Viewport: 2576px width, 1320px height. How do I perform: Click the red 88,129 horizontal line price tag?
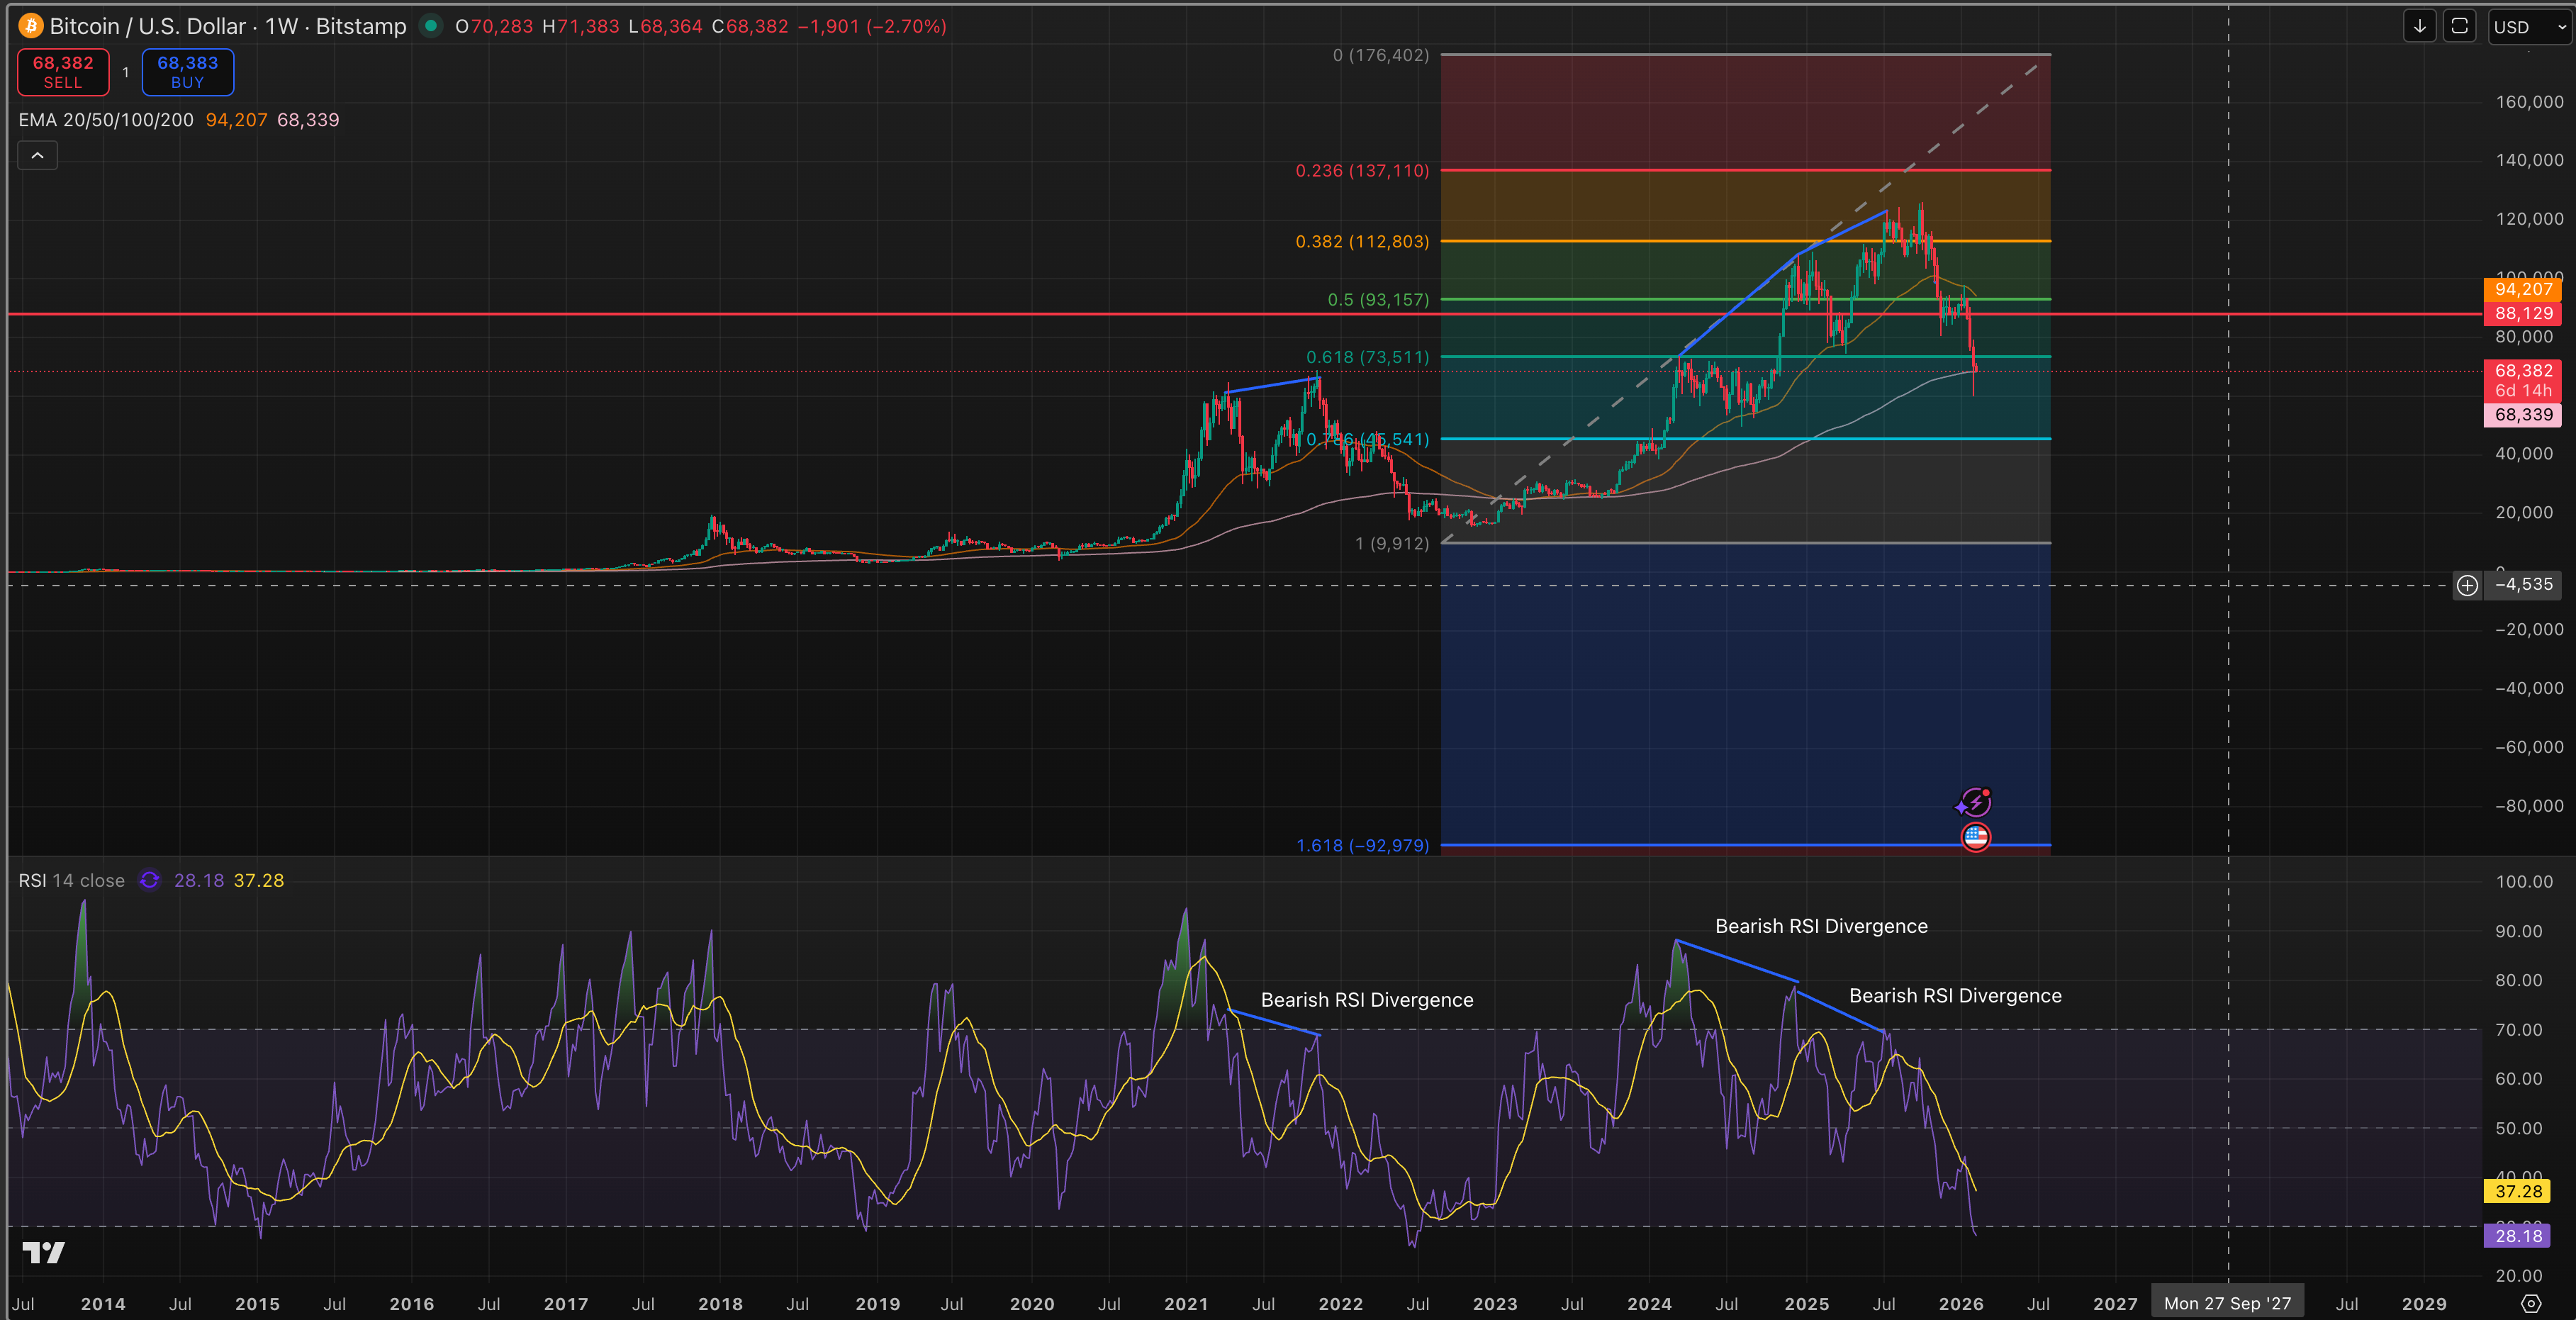pos(2522,313)
